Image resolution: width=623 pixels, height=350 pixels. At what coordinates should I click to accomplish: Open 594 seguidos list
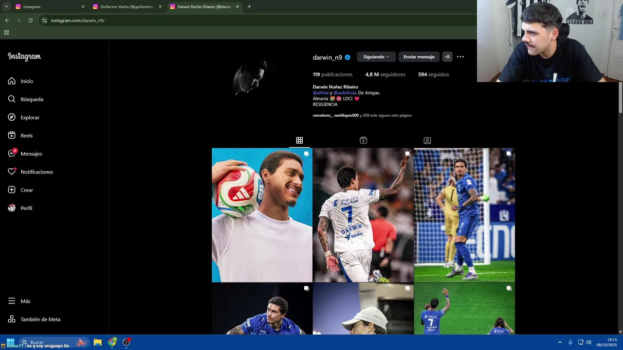[x=433, y=74]
